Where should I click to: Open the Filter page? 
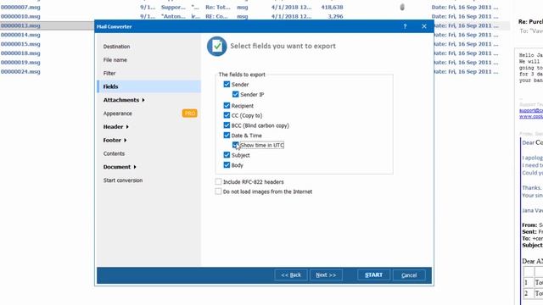coord(109,73)
